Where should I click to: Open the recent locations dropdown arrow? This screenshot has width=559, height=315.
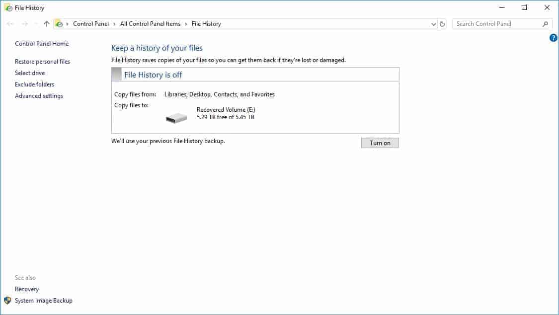click(x=36, y=24)
